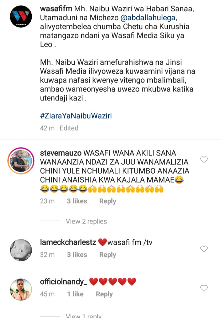Screen dimensions: 221x318
Task: Expand View 1 reply under officiolnandy_
Action: [84, 316]
